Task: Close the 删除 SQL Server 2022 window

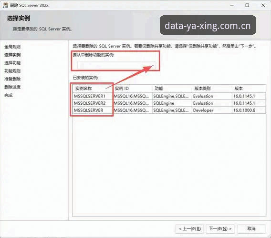Action: pos(263,5)
